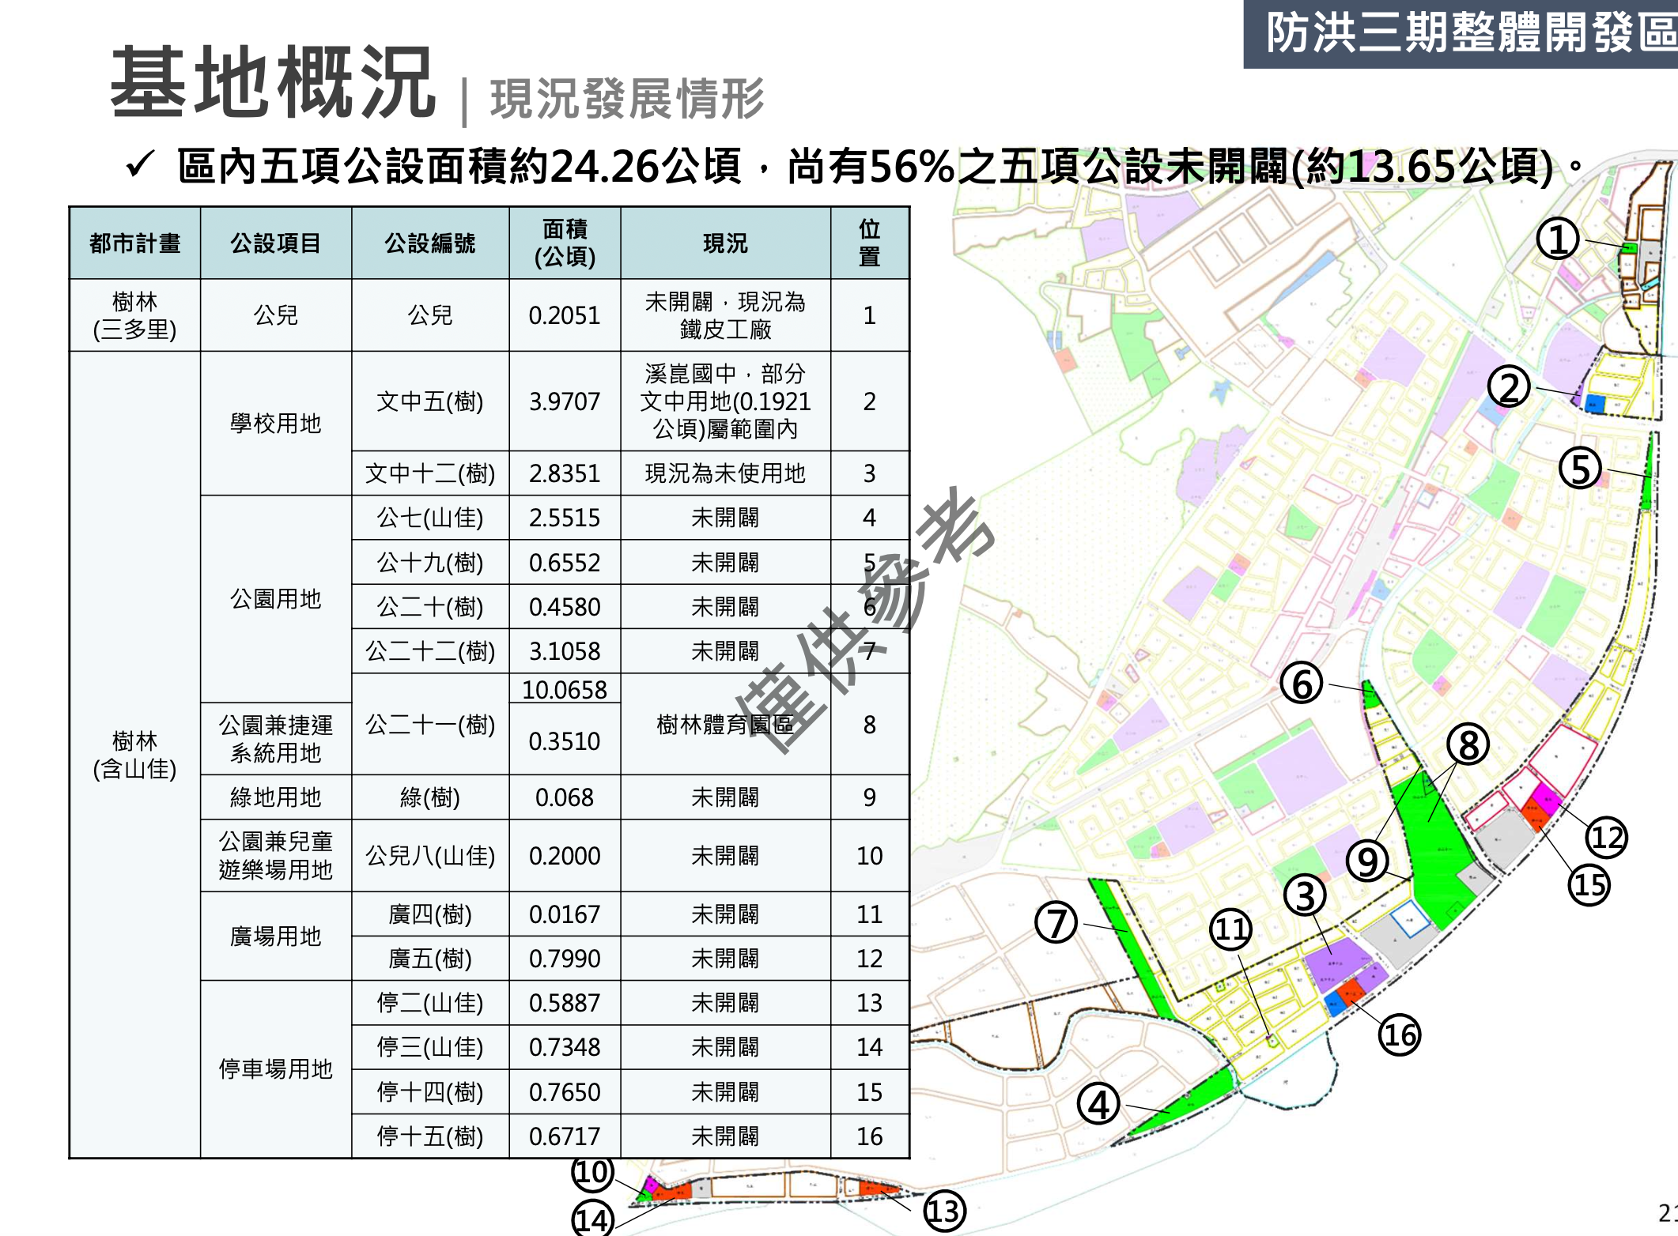Click the area value 0.2000
Image resolution: width=1678 pixels, height=1236 pixels.
pyautogui.click(x=565, y=856)
